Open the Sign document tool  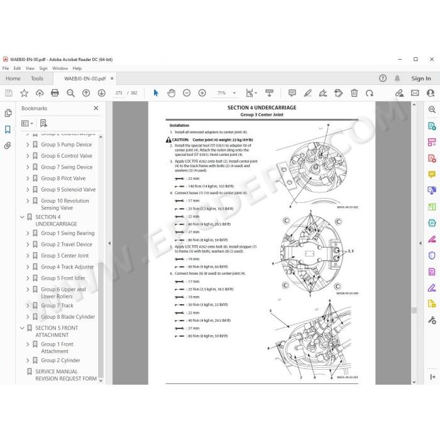coord(323,93)
